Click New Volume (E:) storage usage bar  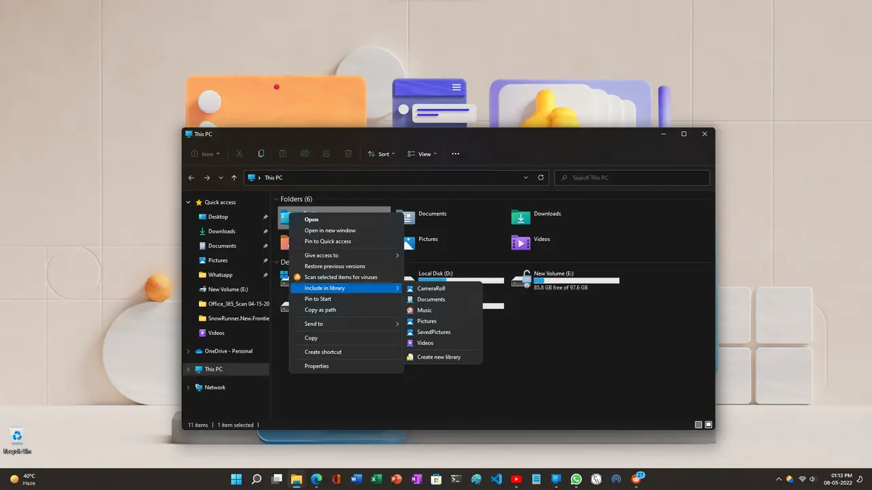[x=576, y=280]
